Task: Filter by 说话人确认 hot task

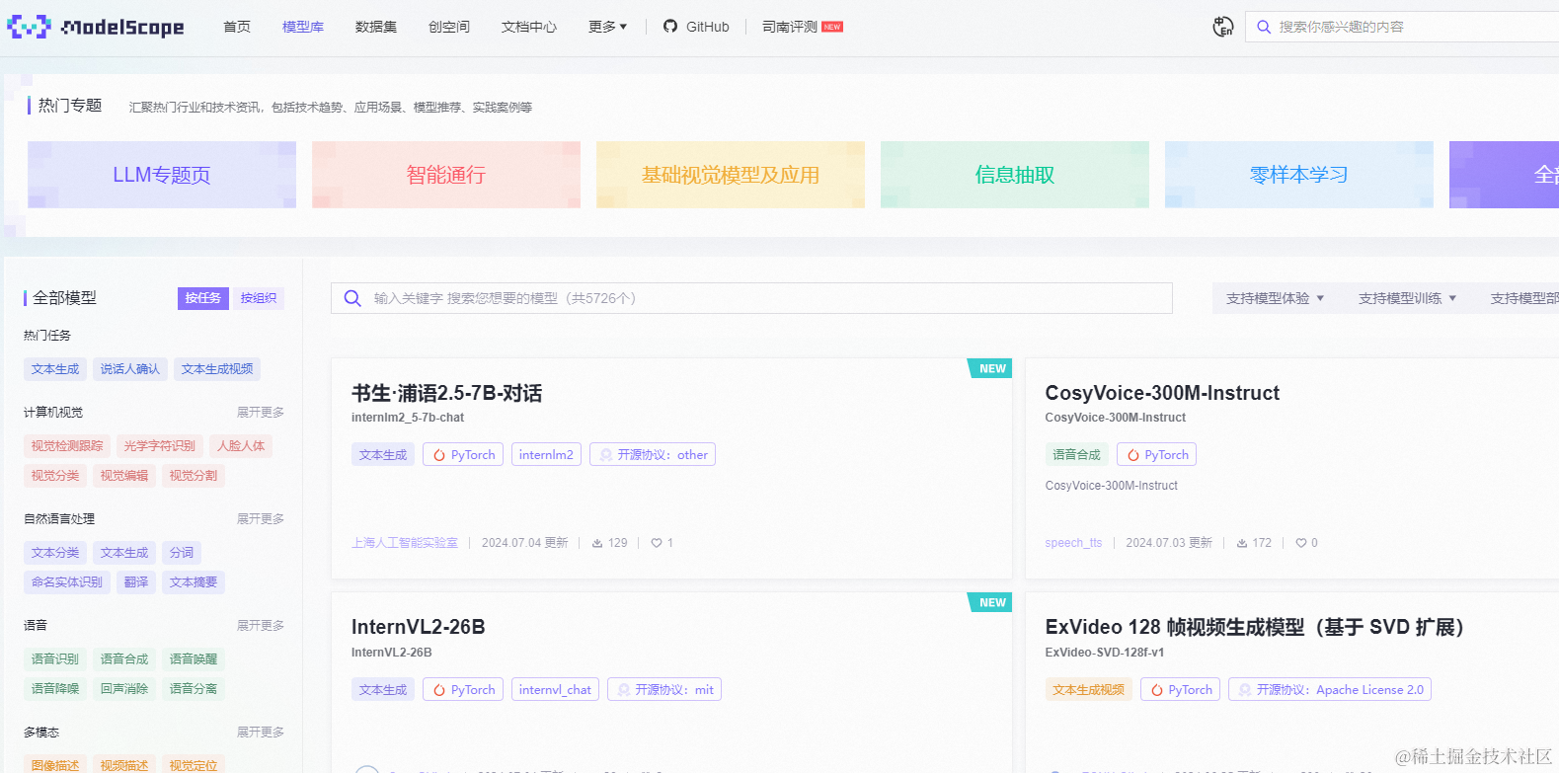Action: point(129,369)
